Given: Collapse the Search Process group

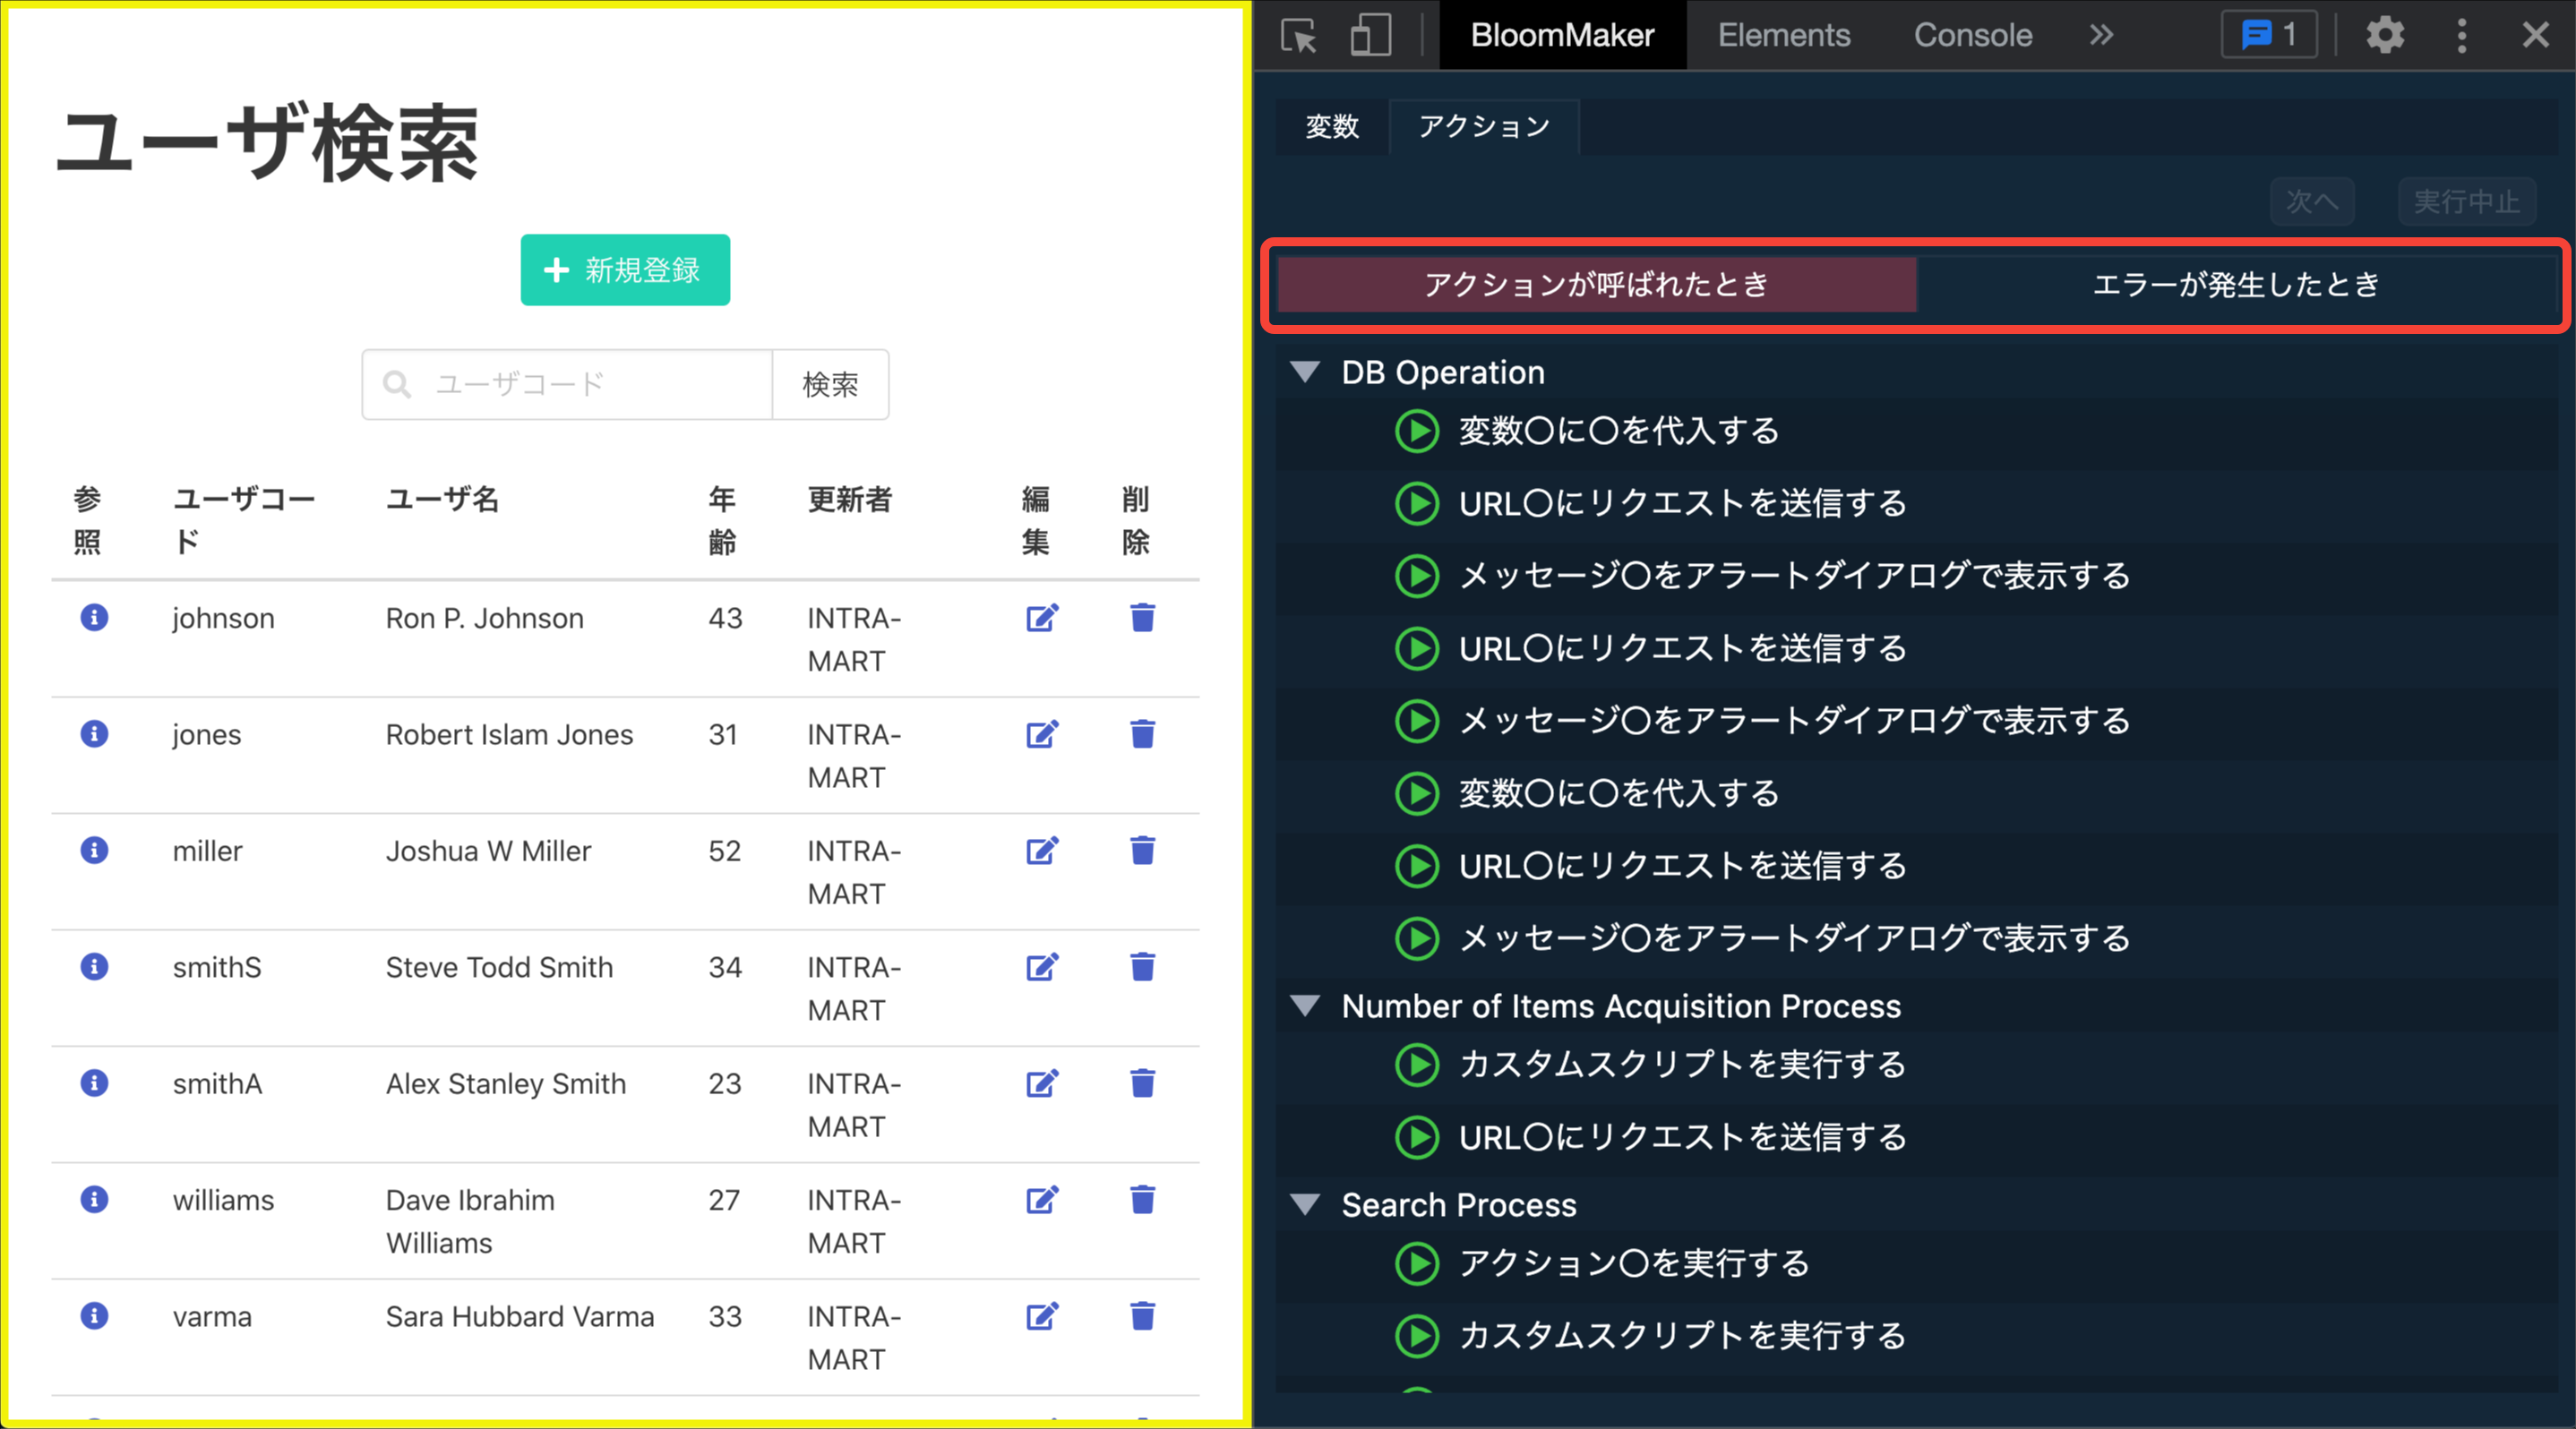Looking at the screenshot, I should (1305, 1204).
